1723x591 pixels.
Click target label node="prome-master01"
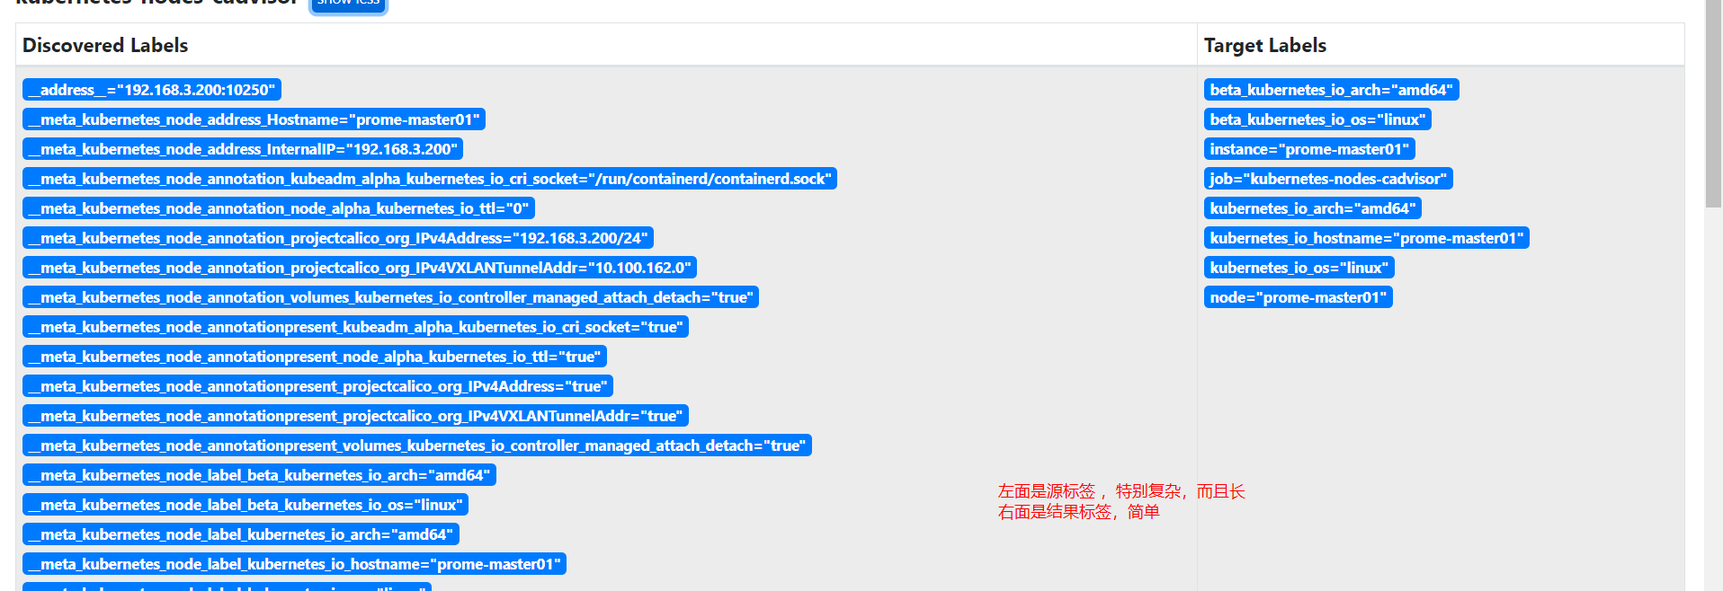[x=1299, y=297]
